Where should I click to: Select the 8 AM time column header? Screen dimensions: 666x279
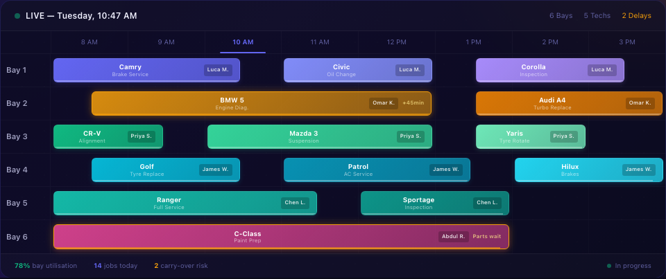click(89, 42)
